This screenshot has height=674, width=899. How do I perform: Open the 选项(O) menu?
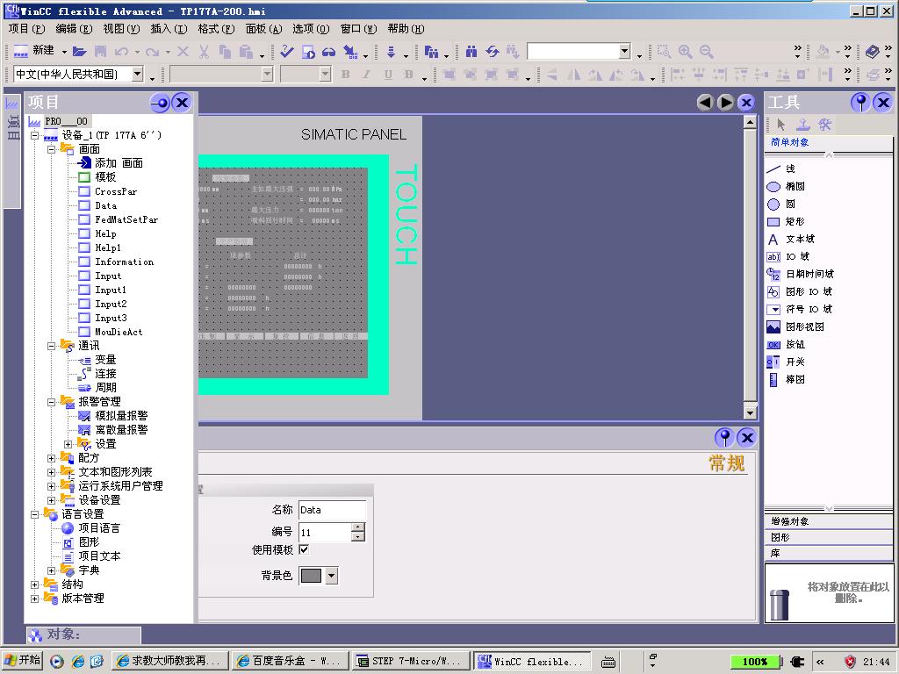(311, 29)
